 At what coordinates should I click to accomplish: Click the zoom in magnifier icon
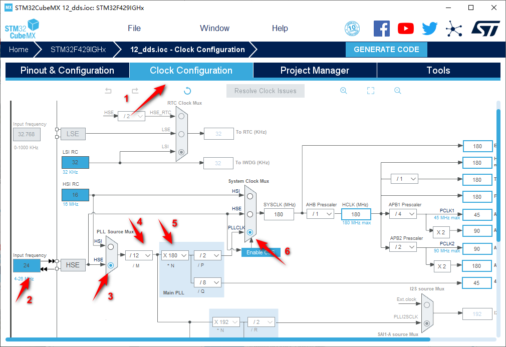344,91
